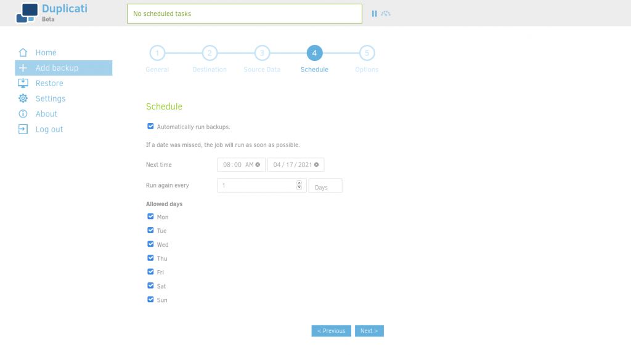
Task: Decrease Run again every value by one
Action: click(299, 188)
